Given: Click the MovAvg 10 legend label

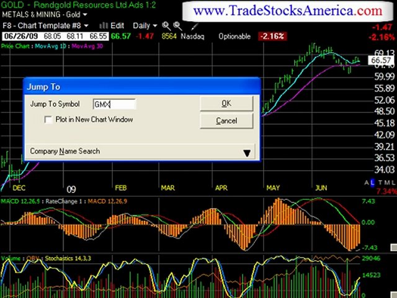Looking at the screenshot, I should [50, 46].
